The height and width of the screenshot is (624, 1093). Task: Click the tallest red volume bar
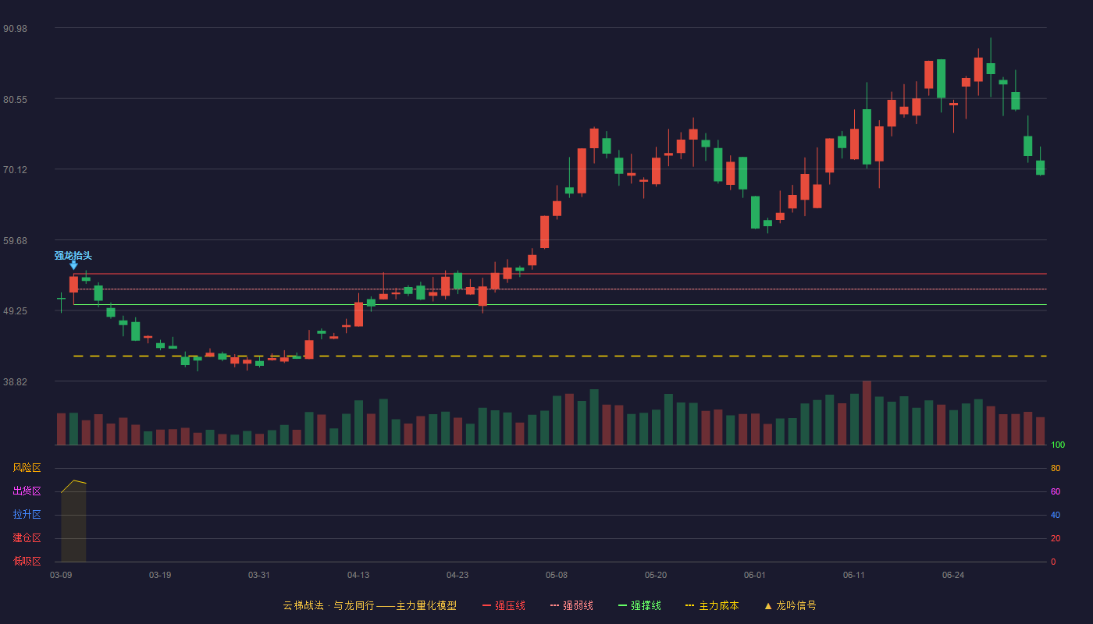pyautogui.click(x=867, y=413)
